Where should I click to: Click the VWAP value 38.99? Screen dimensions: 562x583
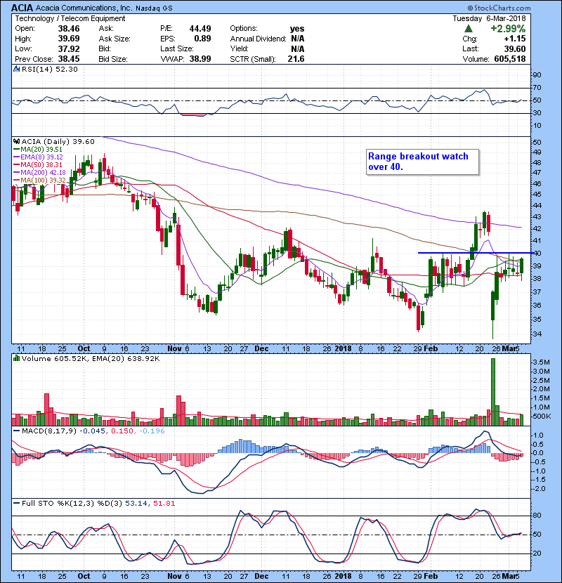(x=200, y=59)
